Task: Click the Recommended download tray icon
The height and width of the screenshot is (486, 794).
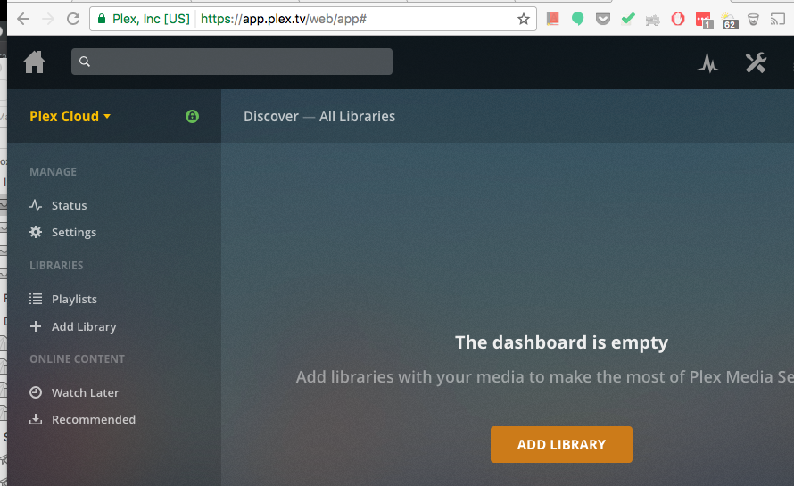Action: coord(36,419)
